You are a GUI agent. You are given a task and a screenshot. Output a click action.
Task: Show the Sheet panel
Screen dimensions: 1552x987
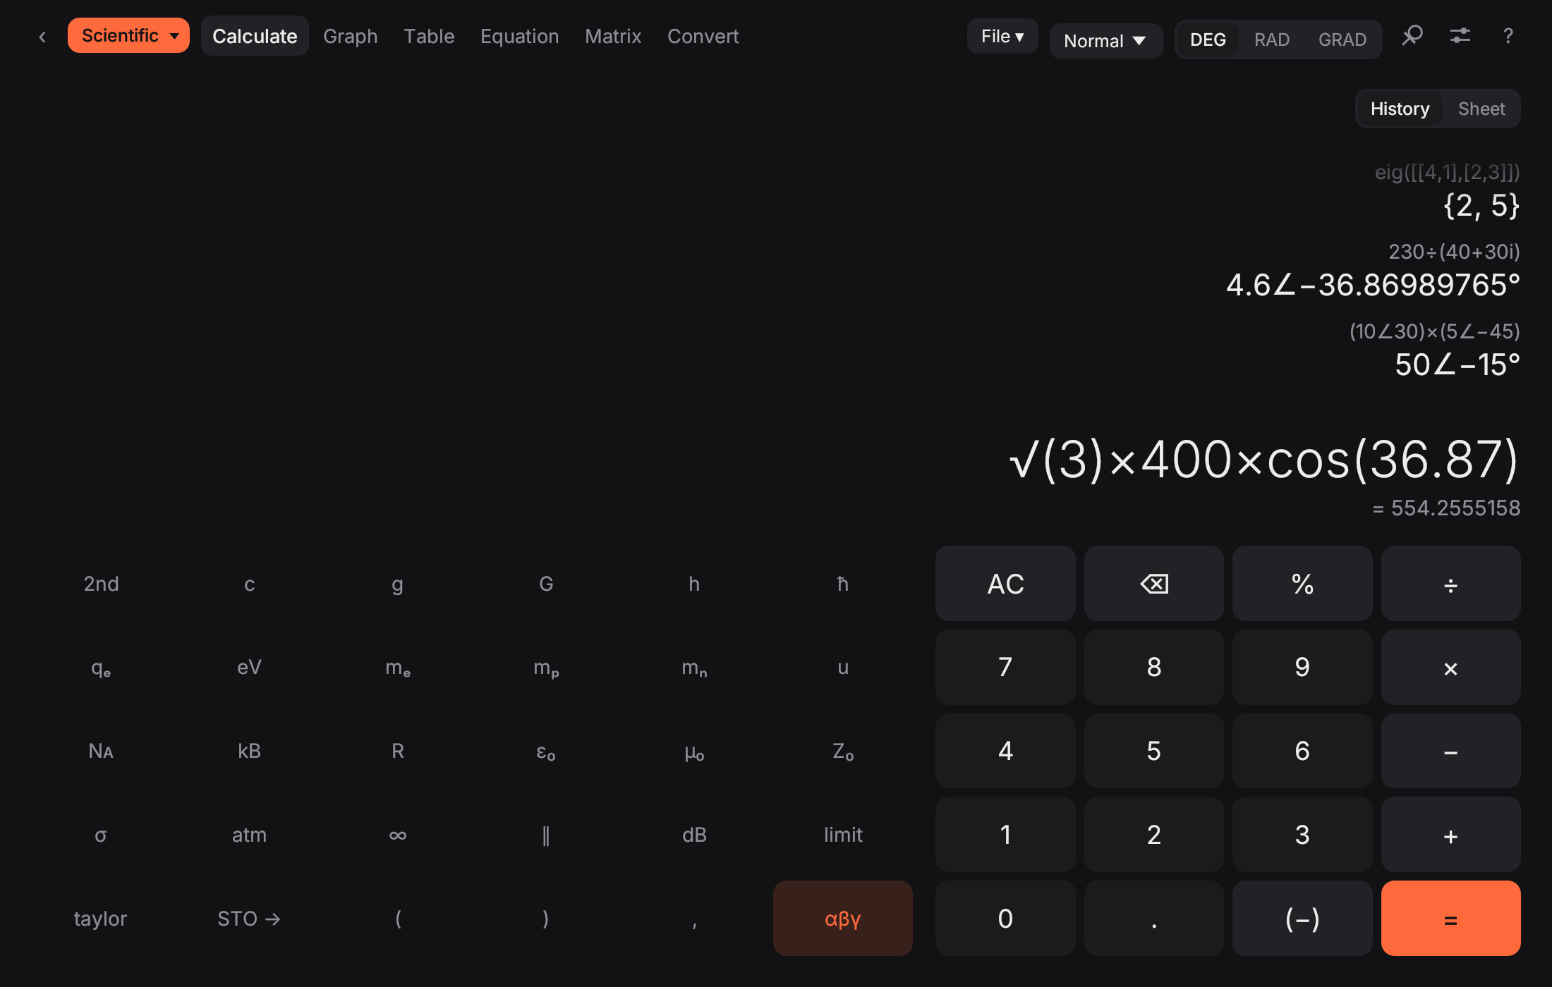(x=1481, y=109)
